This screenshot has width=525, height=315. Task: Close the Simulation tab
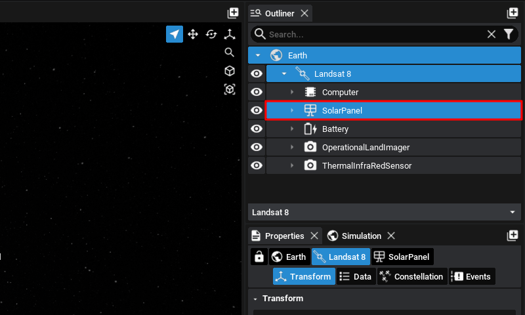point(391,236)
